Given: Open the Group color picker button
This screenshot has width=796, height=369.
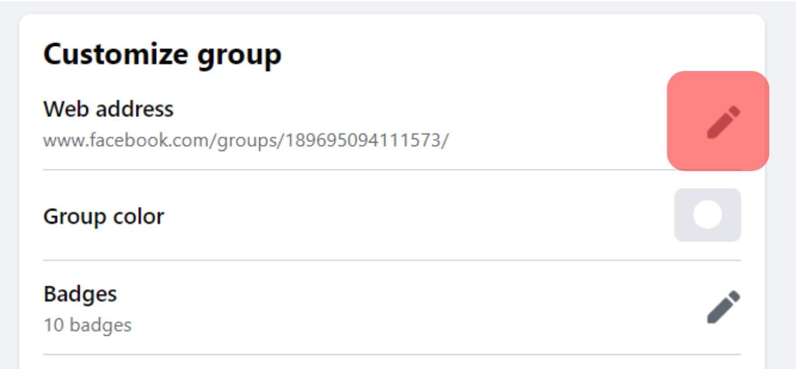Looking at the screenshot, I should tap(707, 215).
